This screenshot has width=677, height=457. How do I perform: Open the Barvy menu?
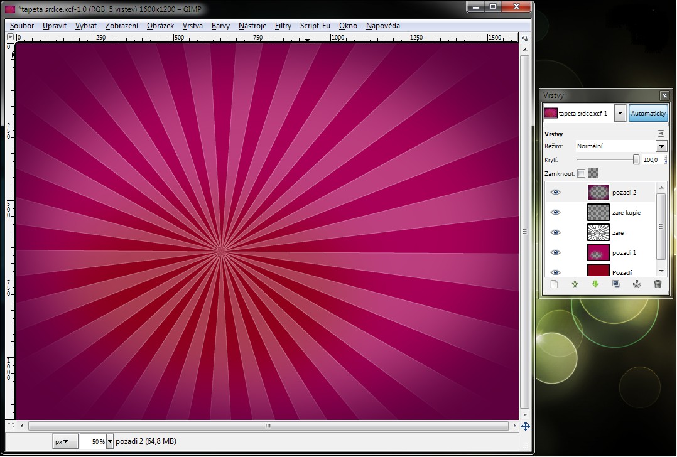(x=220, y=26)
